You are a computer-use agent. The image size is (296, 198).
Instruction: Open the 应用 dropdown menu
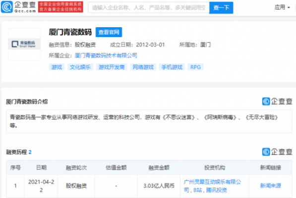coord(282,7)
